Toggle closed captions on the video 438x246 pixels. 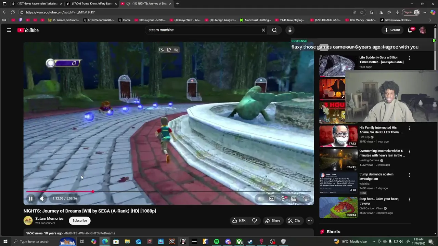(272, 199)
